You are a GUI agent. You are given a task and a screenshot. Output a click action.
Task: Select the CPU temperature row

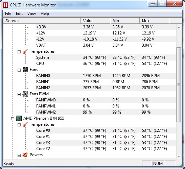click(x=106, y=64)
